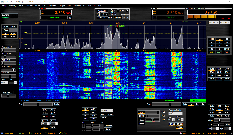Image resolution: width=233 pixels, height=135 pixels.
Task: Click the filter shift Reset button
Action: (228, 125)
